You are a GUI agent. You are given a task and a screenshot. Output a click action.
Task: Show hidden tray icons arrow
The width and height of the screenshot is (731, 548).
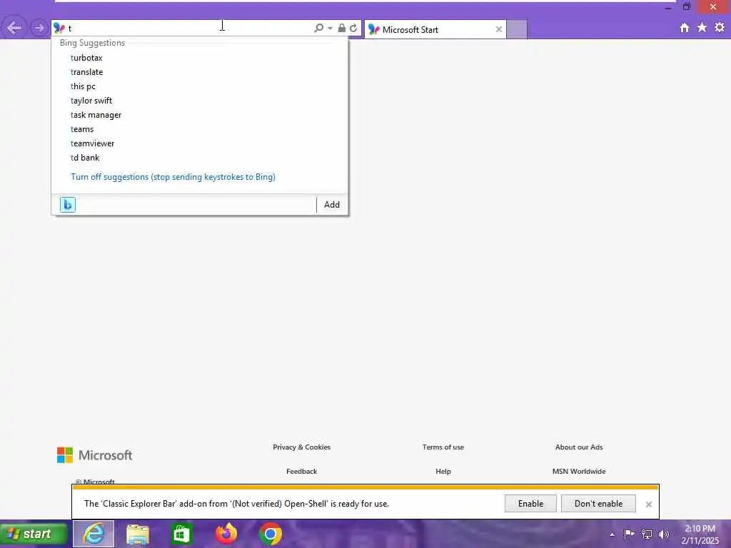click(x=612, y=534)
